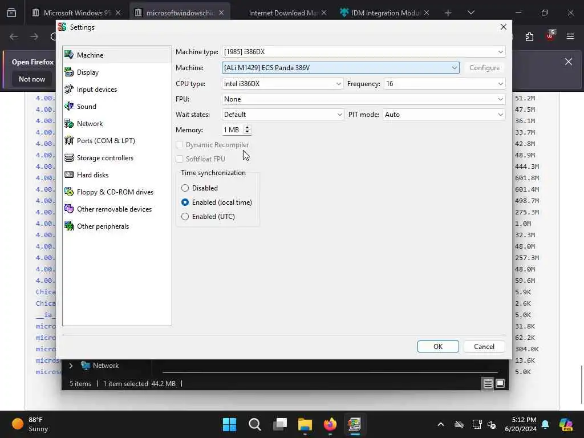Click OK in the Settings dialog

coord(438,346)
